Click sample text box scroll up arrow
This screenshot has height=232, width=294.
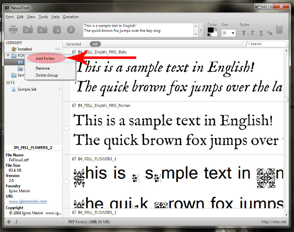196,26
